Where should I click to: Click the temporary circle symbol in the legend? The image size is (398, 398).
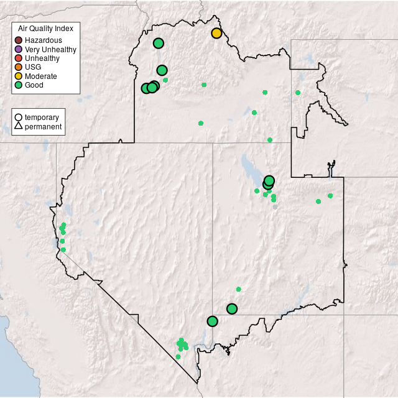pos(19,117)
